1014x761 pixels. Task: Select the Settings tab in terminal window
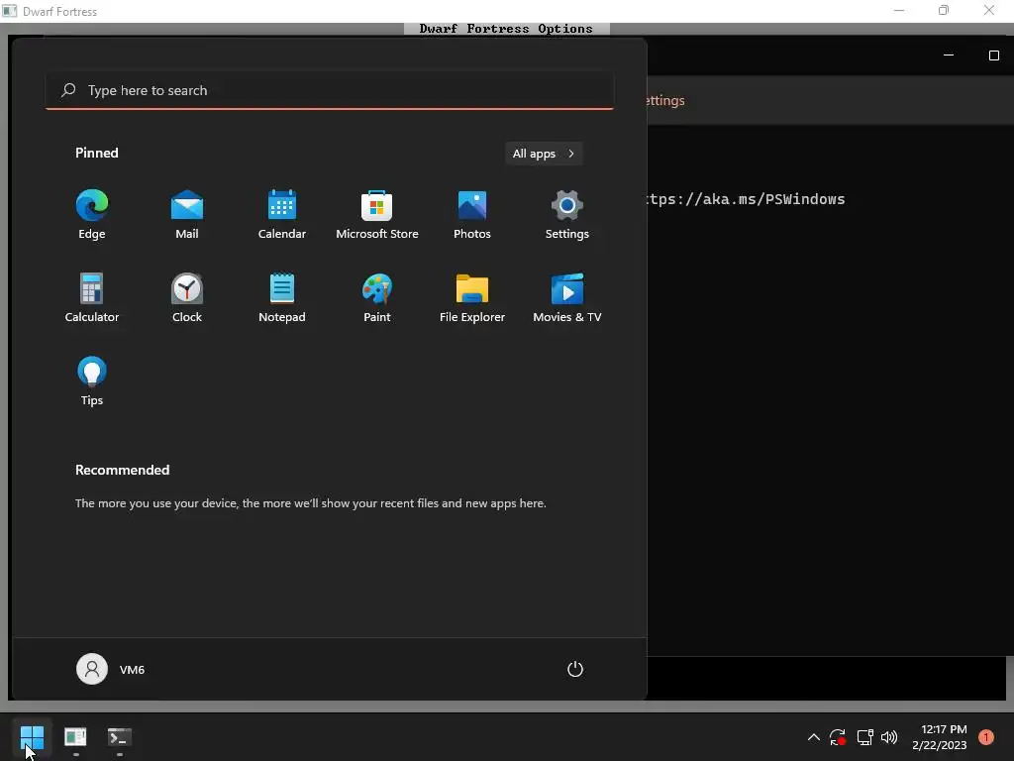665,100
